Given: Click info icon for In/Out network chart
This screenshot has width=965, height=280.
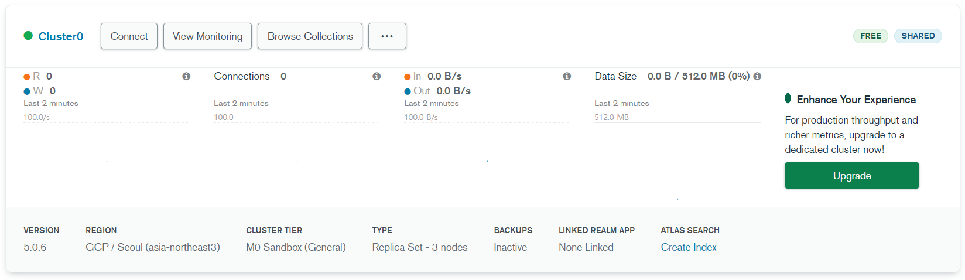Looking at the screenshot, I should pyautogui.click(x=567, y=76).
